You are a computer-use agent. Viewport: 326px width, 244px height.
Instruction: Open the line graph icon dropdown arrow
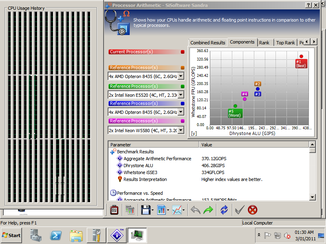(x=184, y=210)
